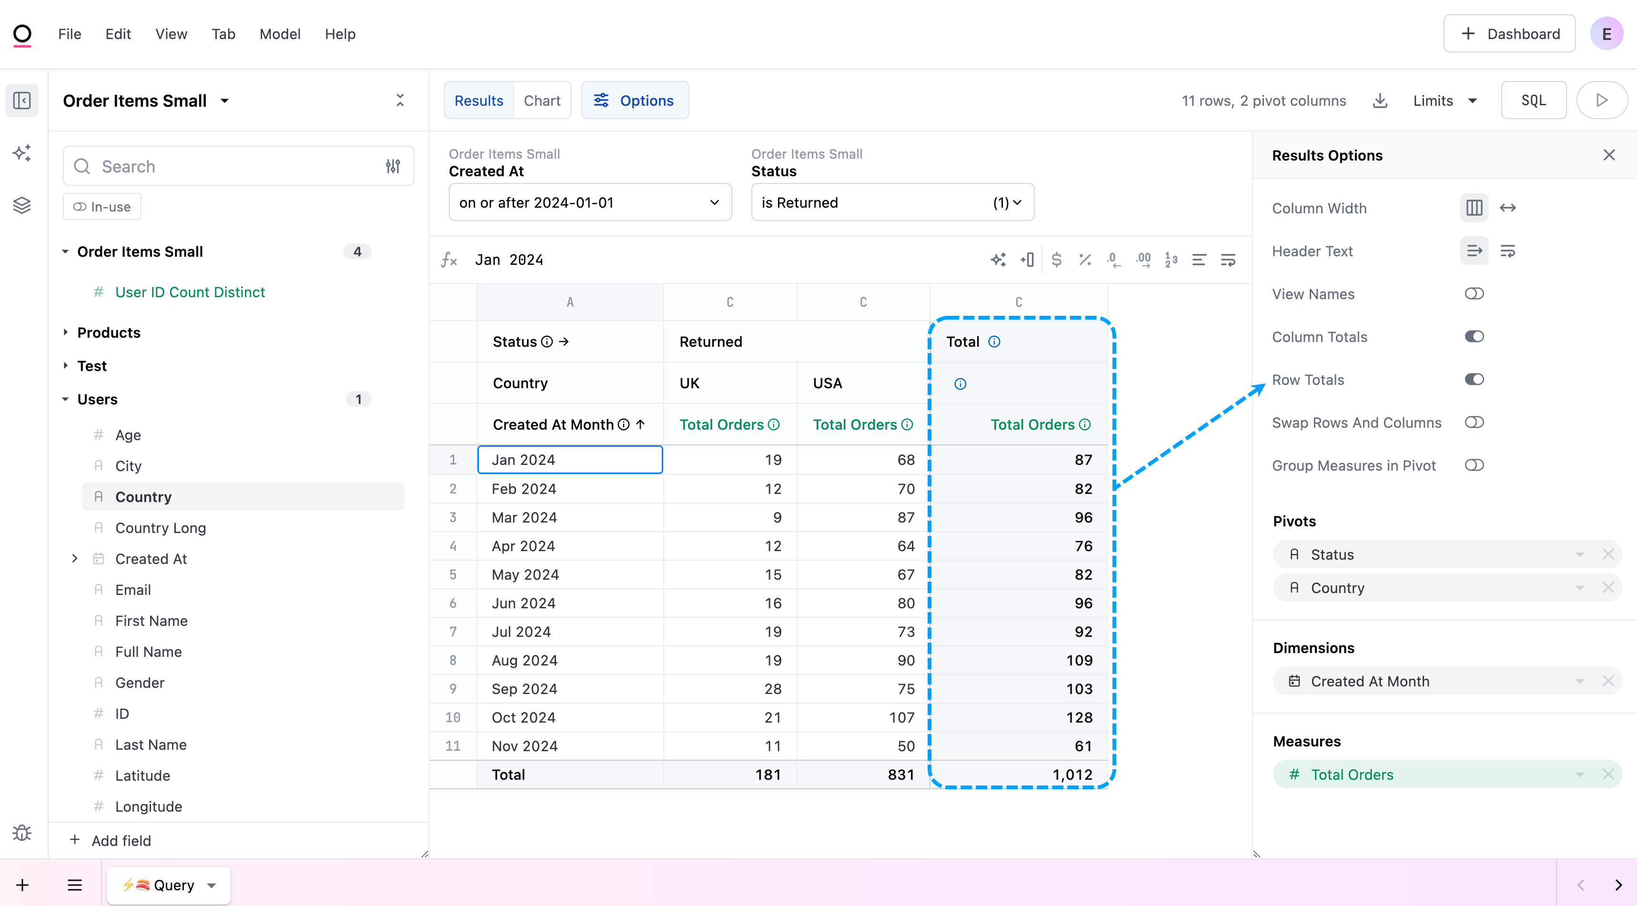Viewport: 1637px width, 906px height.
Task: Click the run query play button
Action: click(1601, 101)
